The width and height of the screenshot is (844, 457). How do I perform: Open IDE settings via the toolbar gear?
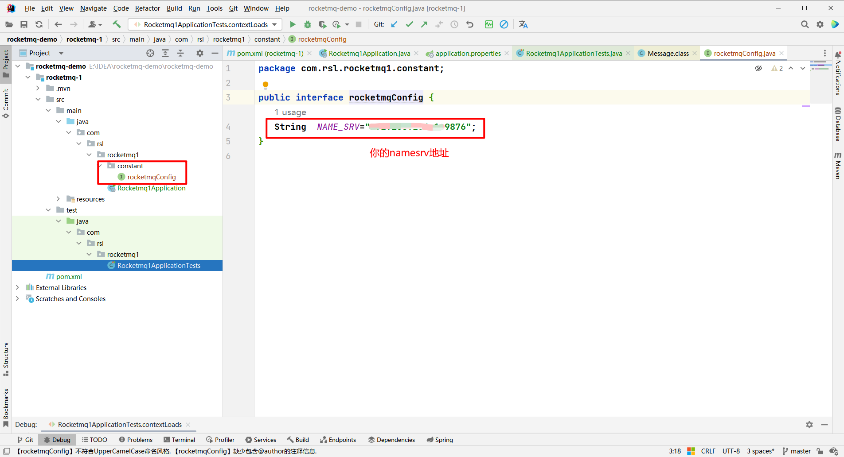[820, 24]
